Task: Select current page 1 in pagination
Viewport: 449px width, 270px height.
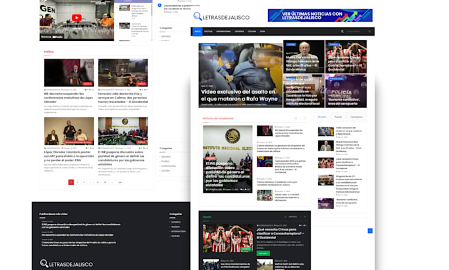Action: 71,182
